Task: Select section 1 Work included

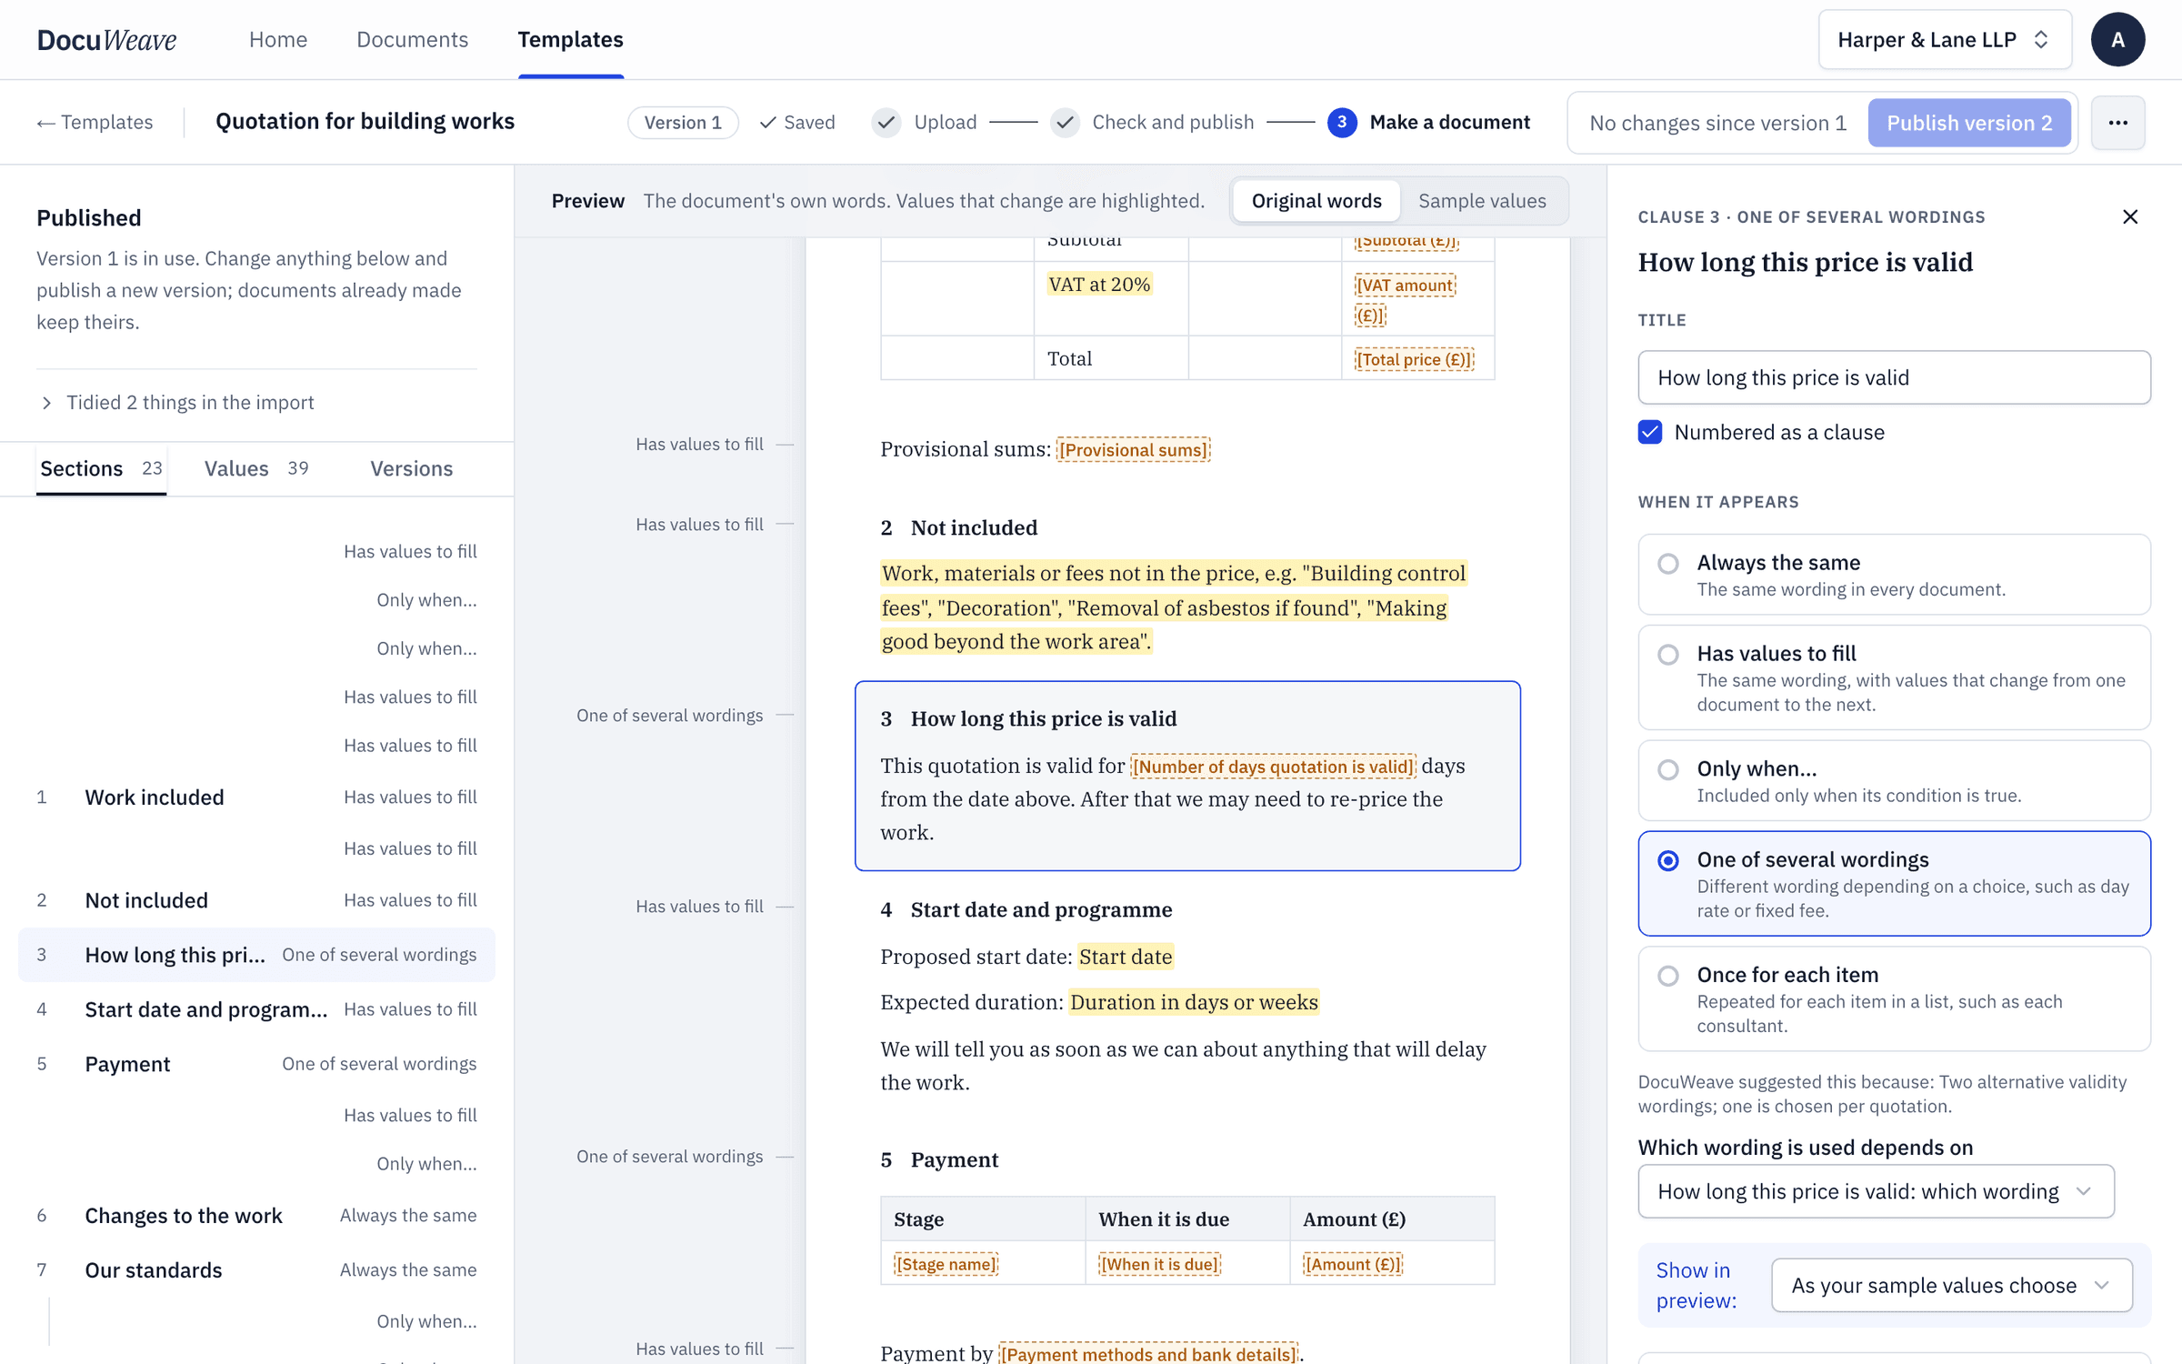Action: point(256,797)
